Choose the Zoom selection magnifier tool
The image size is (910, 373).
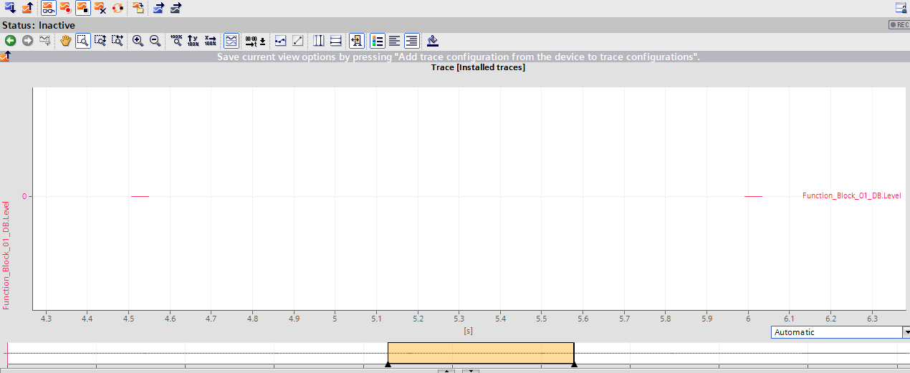click(83, 41)
